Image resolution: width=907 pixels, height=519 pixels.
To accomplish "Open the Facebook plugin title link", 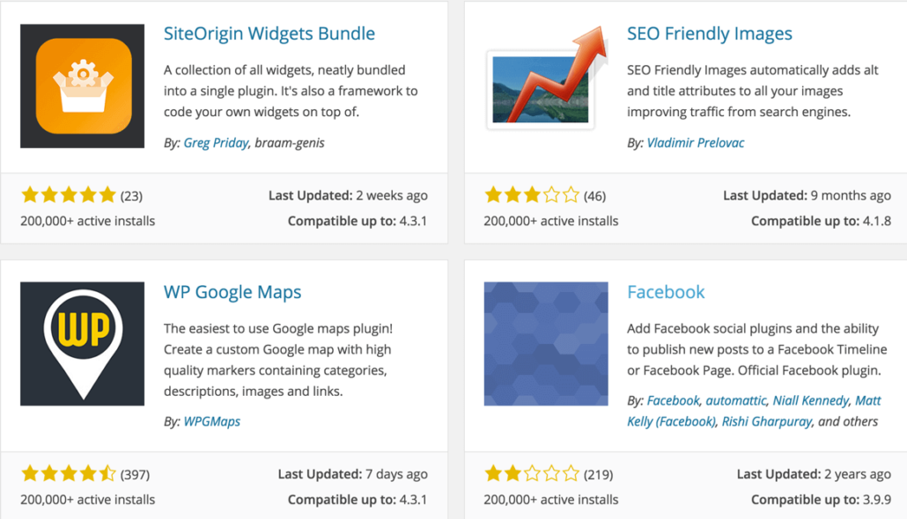I will click(666, 292).
